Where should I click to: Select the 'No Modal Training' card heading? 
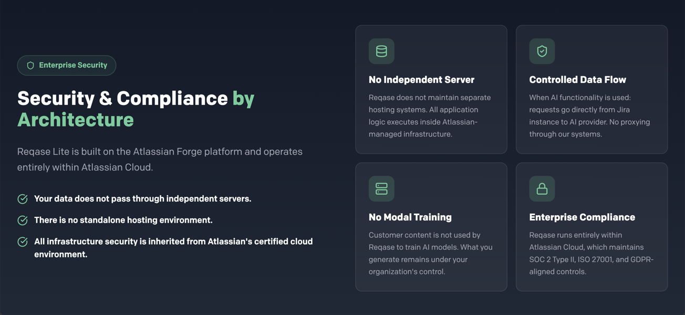410,217
